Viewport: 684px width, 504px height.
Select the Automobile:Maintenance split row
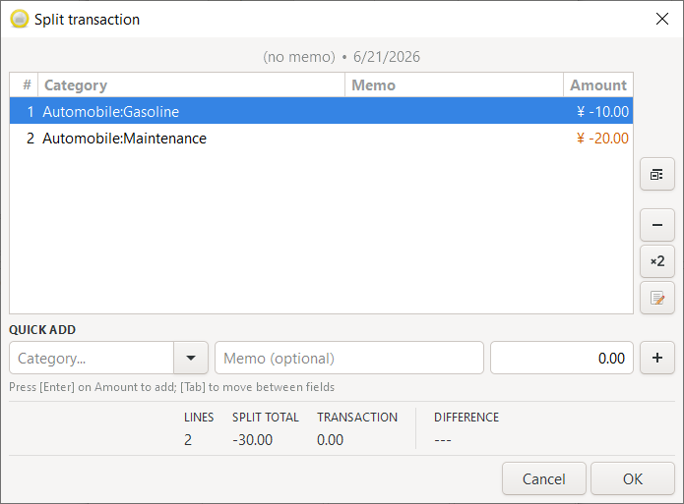pyautogui.click(x=321, y=139)
